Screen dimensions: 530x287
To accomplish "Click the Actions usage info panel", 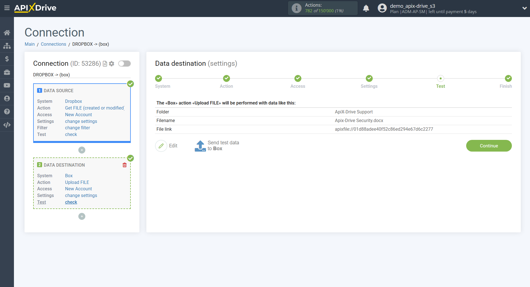I will (x=323, y=8).
